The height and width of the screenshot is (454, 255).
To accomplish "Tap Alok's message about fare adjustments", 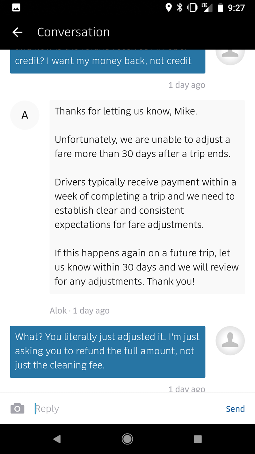I will pos(147,196).
